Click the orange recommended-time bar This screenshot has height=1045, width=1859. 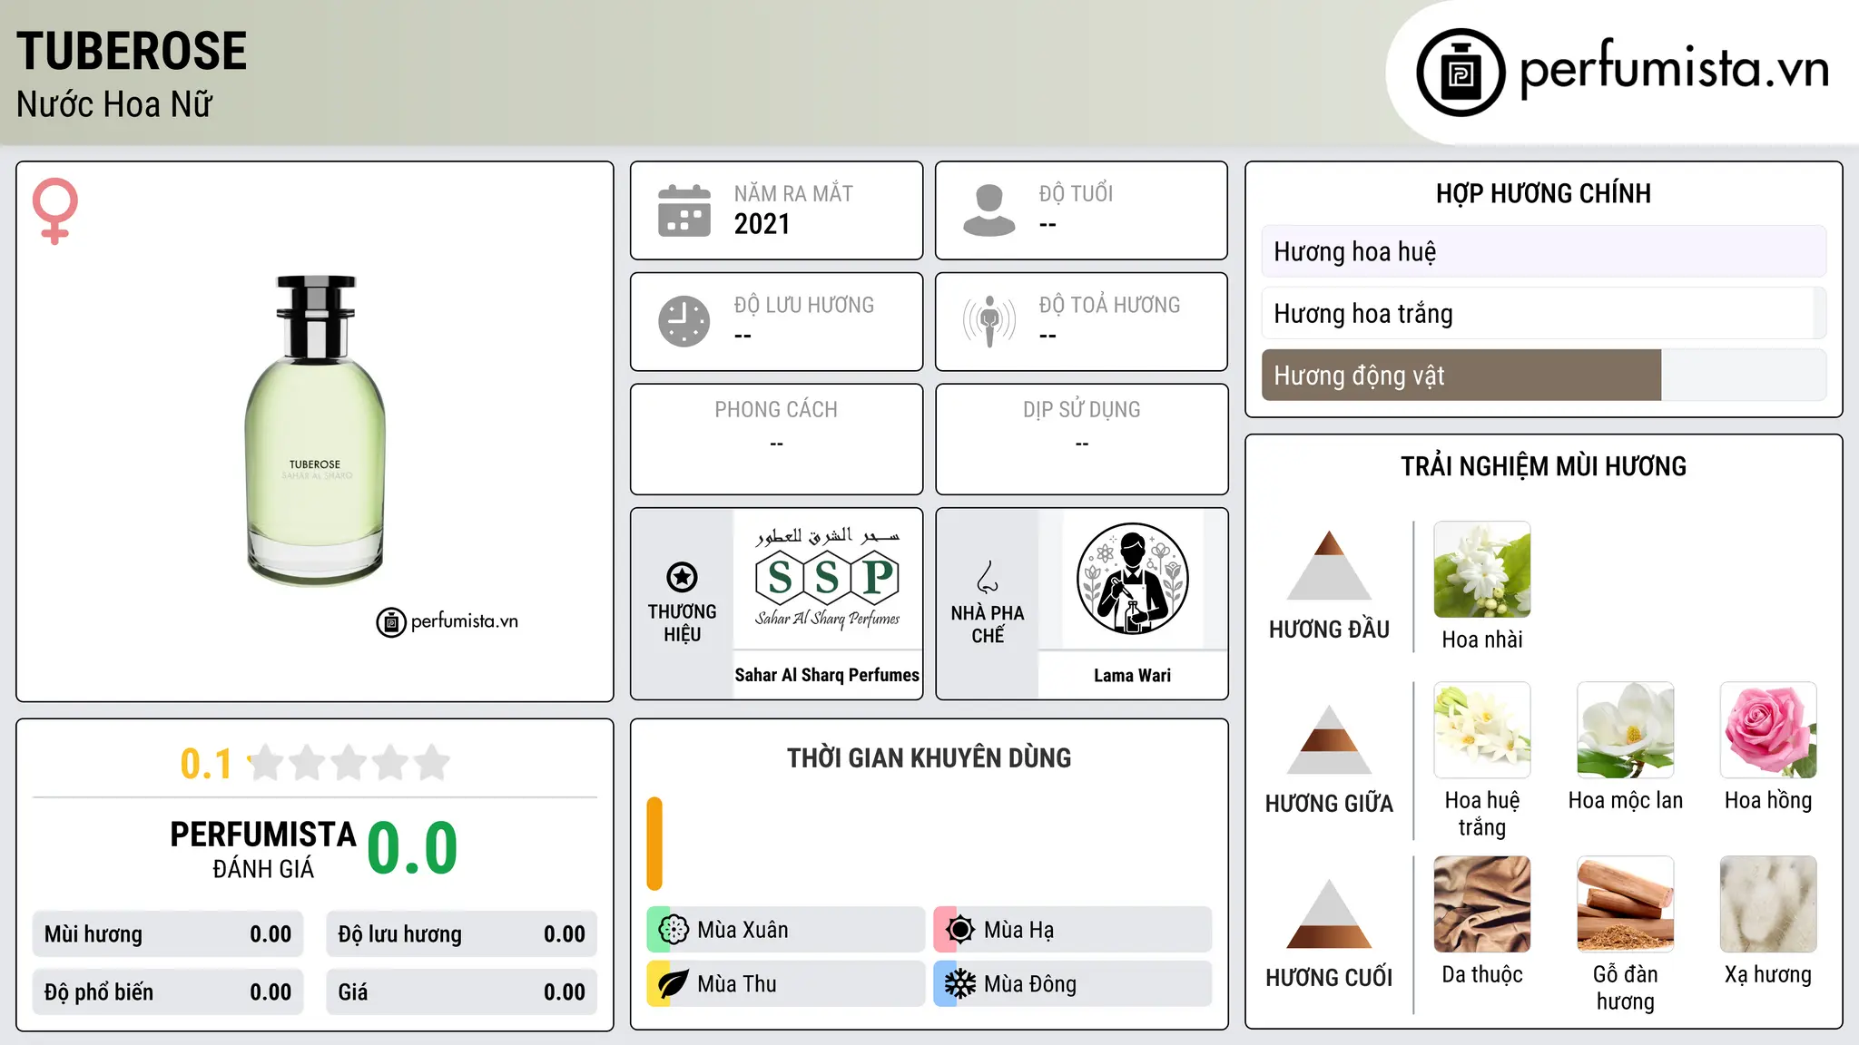pyautogui.click(x=654, y=844)
